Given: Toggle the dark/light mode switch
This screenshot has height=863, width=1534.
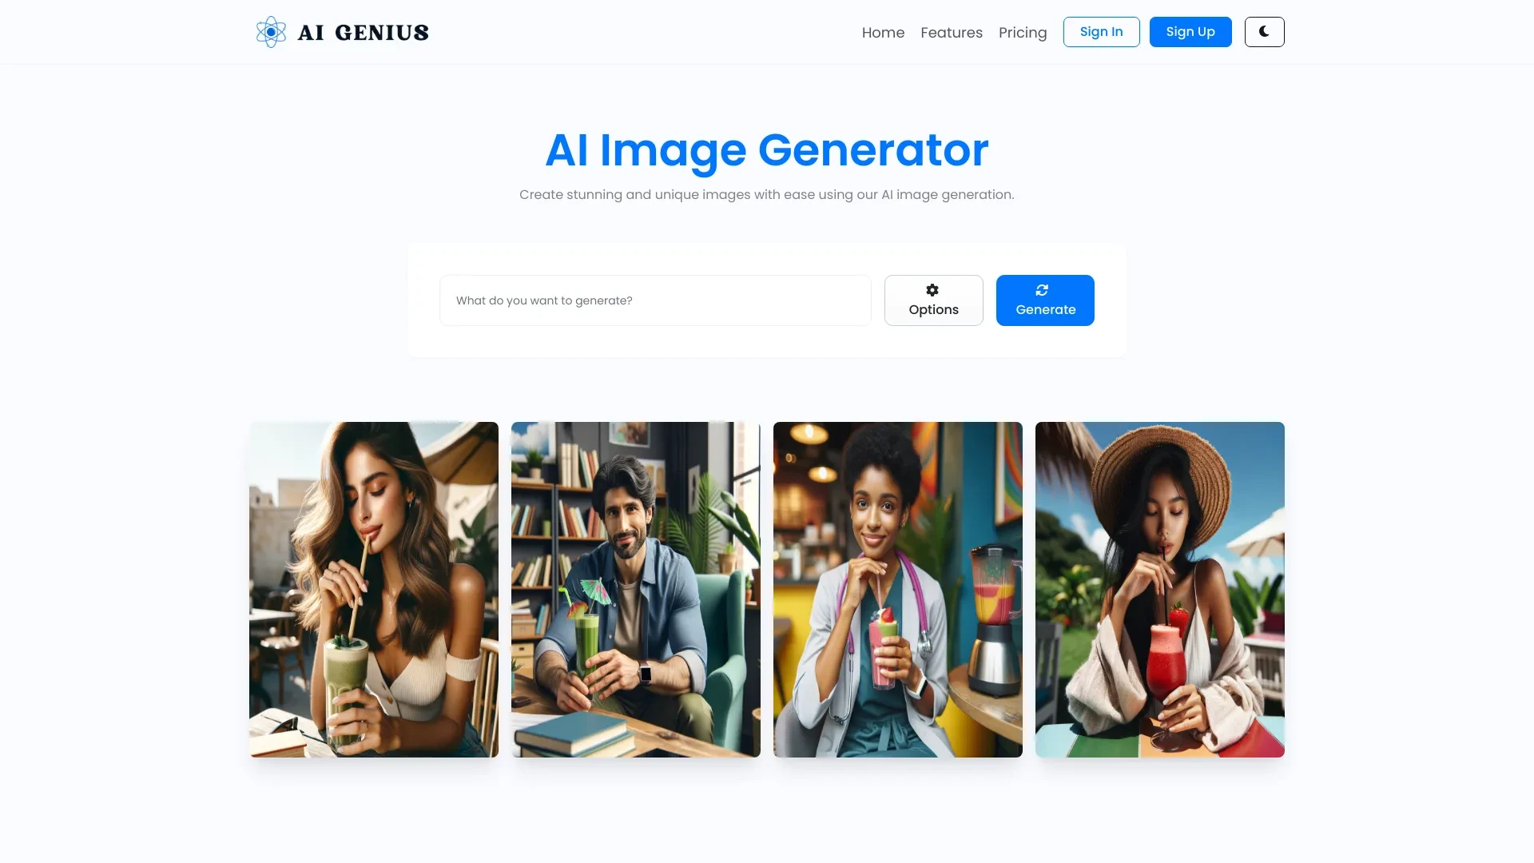Looking at the screenshot, I should [x=1264, y=32].
